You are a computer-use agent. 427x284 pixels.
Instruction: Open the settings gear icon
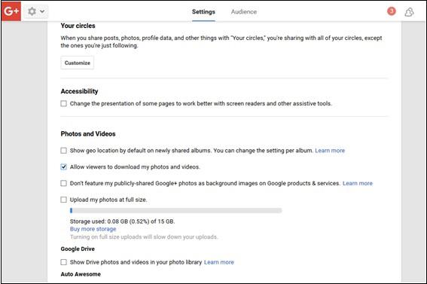click(x=32, y=12)
